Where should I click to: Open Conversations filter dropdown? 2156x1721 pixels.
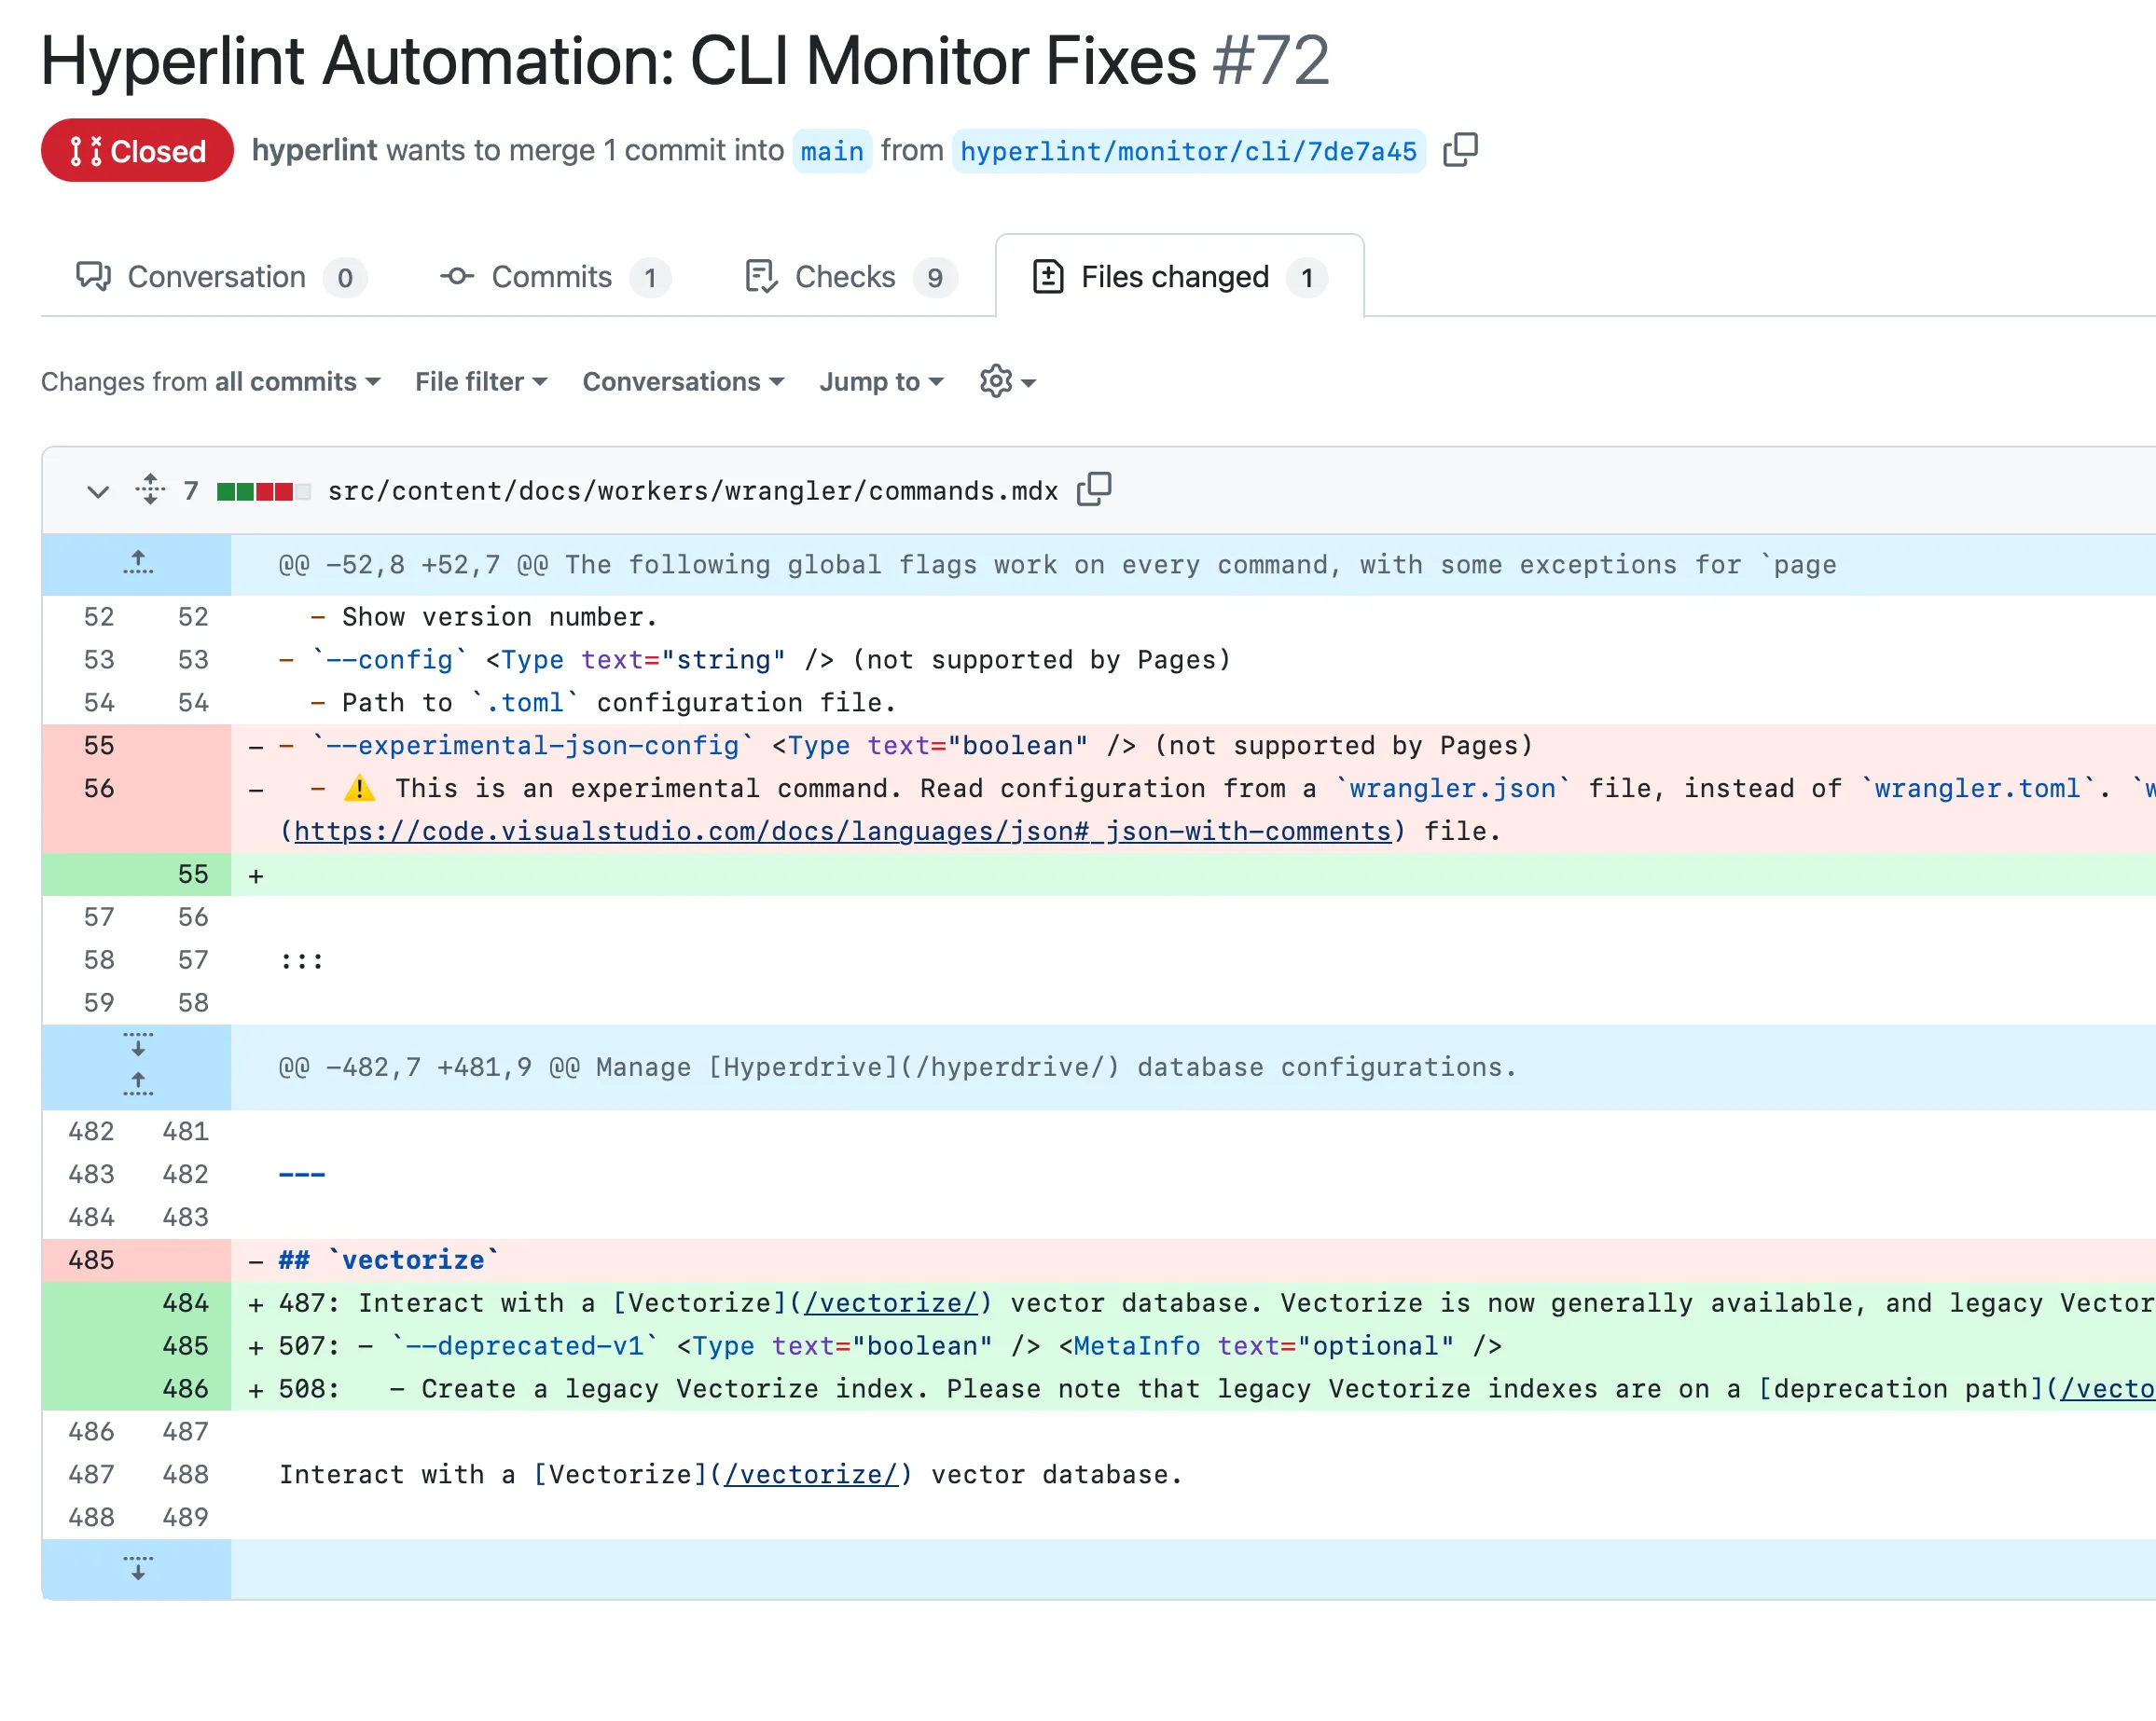683,381
